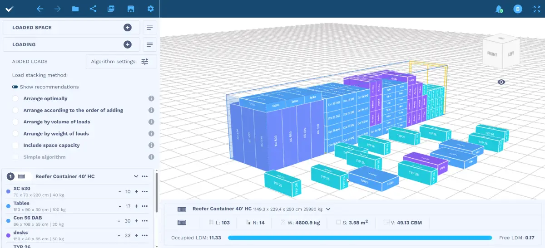Increase Tables quantity with plus button

[136, 206]
